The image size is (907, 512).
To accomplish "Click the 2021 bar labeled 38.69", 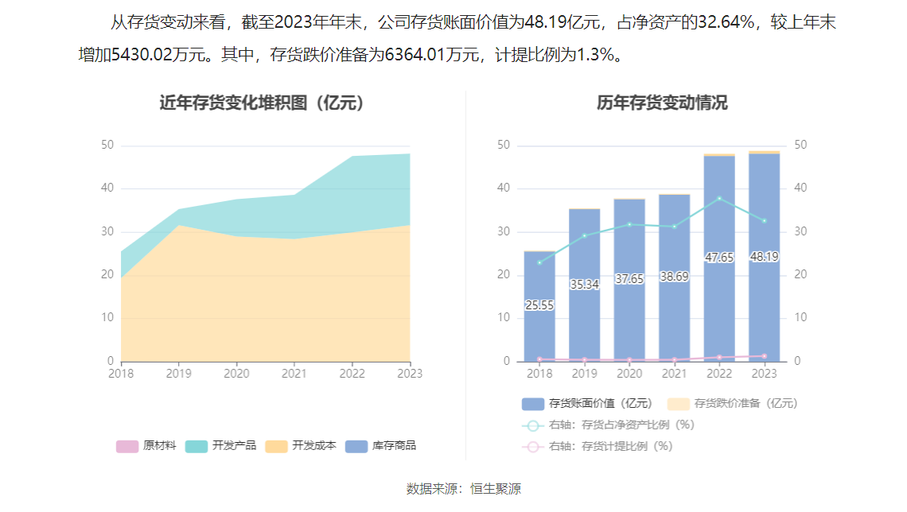I will (x=675, y=278).
